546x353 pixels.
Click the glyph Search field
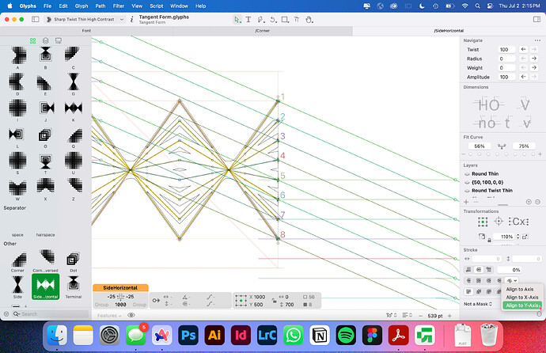click(51, 314)
